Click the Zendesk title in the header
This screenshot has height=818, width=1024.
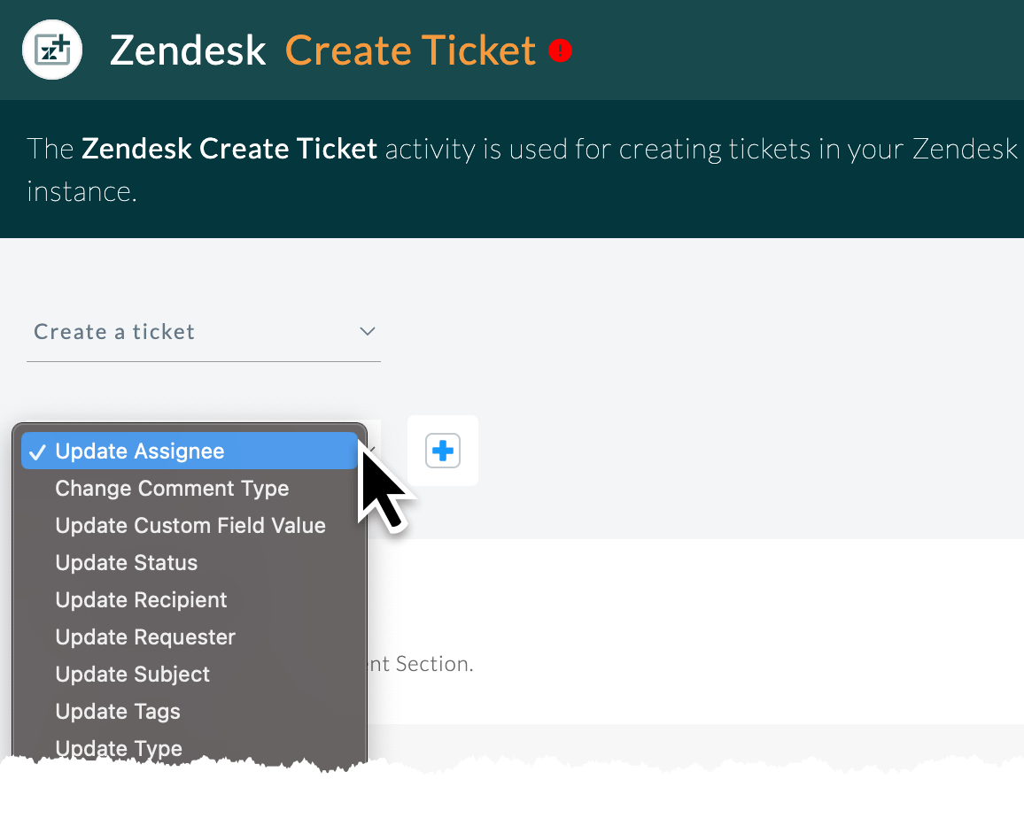(x=187, y=50)
